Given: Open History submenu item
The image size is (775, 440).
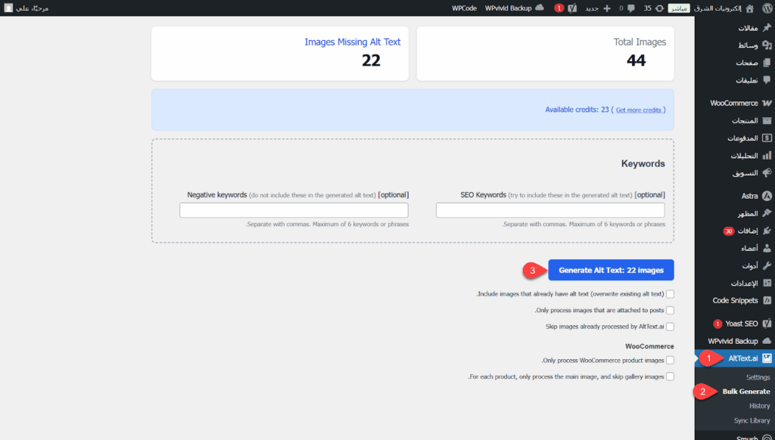Looking at the screenshot, I should click(759, 405).
